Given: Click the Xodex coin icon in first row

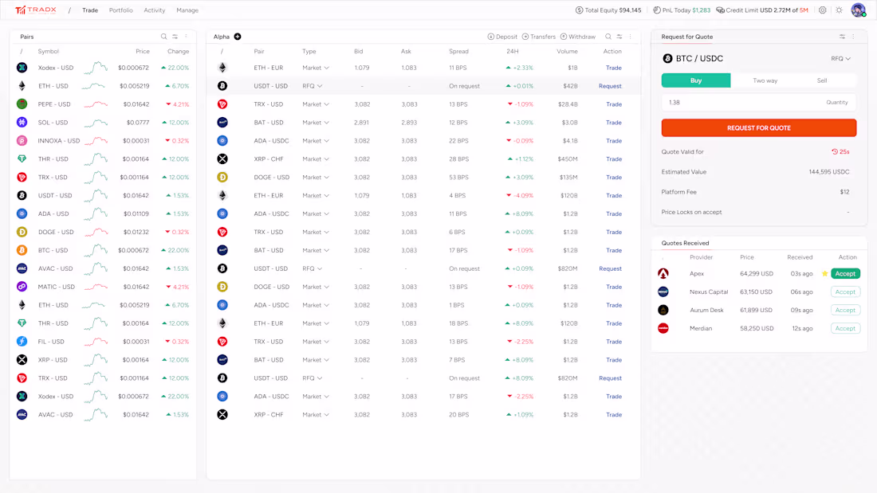Looking at the screenshot, I should [x=22, y=68].
